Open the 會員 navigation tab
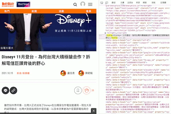The image size is (171, 114). click(89, 11)
